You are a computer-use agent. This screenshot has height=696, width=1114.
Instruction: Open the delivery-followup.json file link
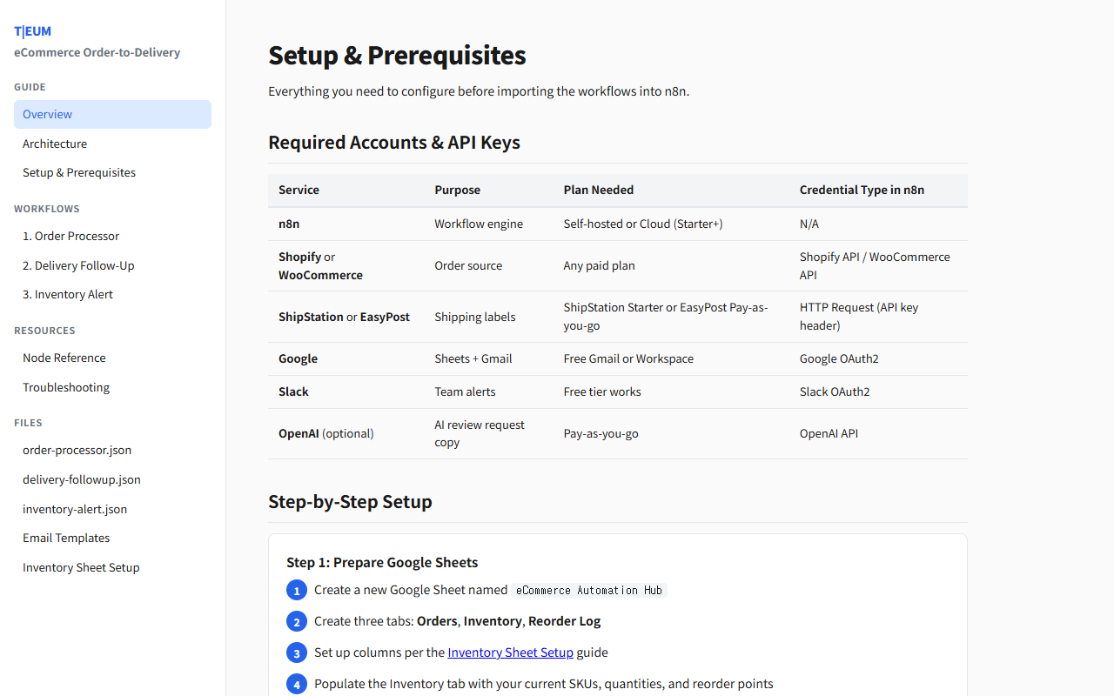coord(82,479)
